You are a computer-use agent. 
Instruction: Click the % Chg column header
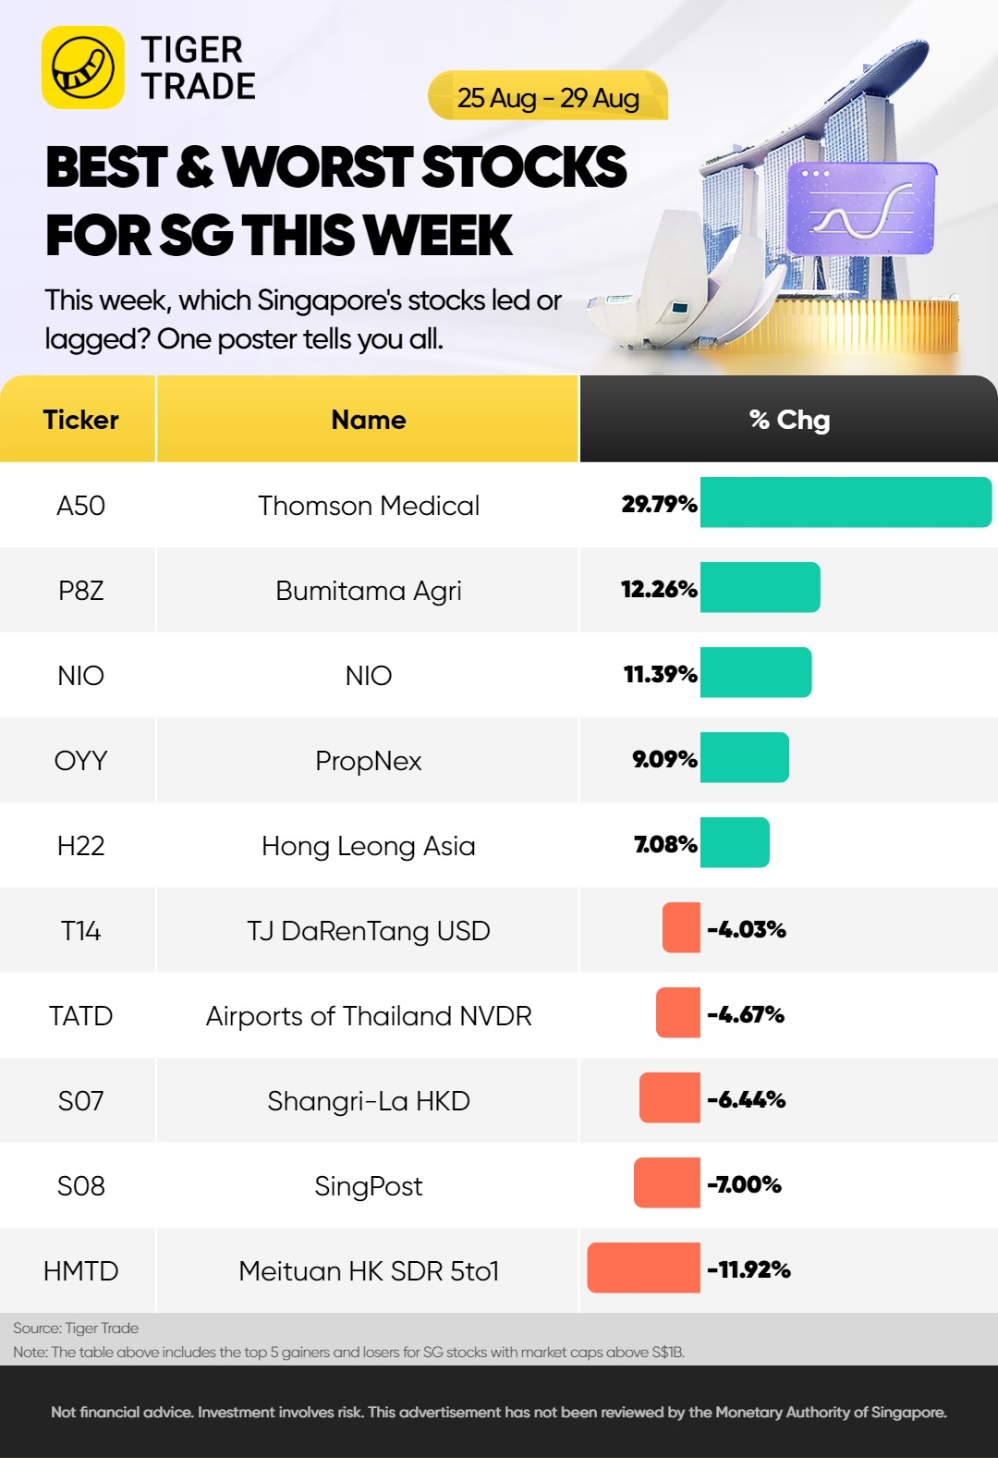(789, 420)
